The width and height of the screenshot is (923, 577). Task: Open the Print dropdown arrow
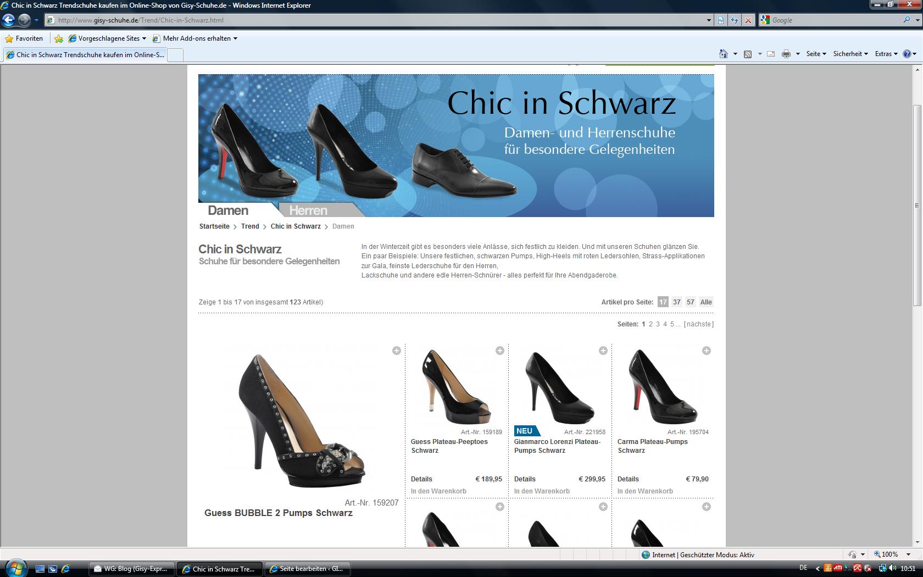(798, 54)
